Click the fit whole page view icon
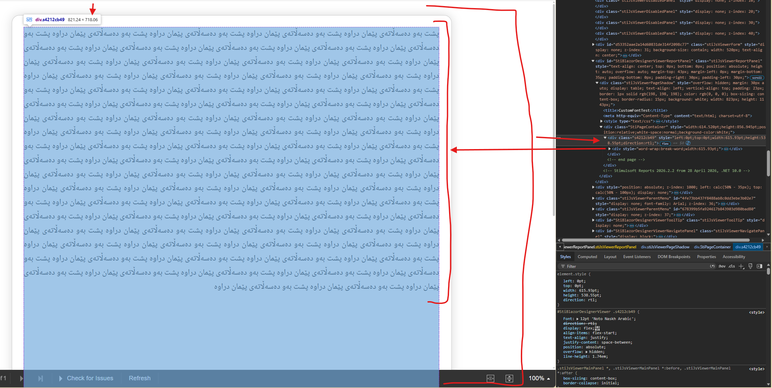This screenshot has width=772, height=388. [x=509, y=379]
